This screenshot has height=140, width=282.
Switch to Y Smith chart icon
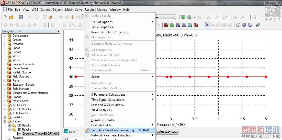tap(250, 25)
